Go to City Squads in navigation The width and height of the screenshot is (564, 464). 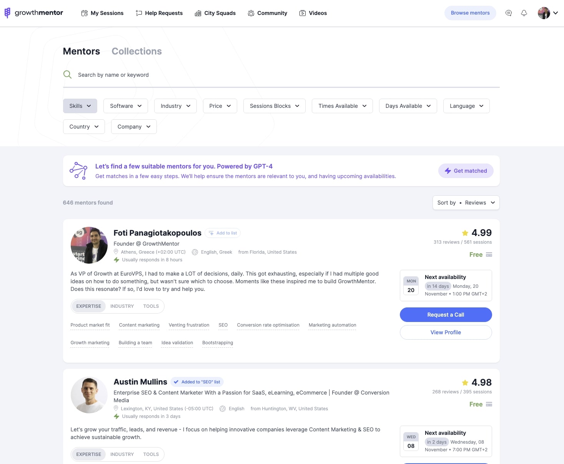(x=215, y=13)
